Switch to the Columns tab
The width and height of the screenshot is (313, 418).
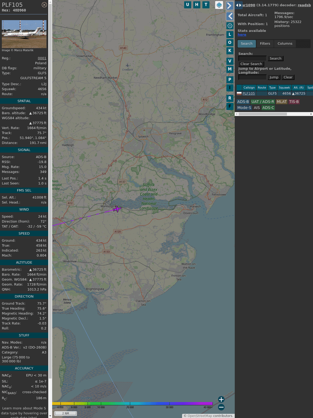pos(285,44)
